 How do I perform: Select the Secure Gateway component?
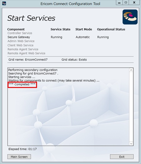coord(19,37)
